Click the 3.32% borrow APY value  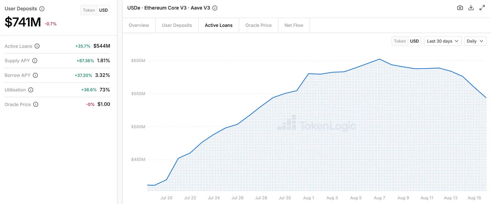(x=103, y=75)
